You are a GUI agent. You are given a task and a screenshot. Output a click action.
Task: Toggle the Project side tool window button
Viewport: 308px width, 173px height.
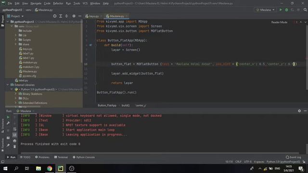[2, 21]
